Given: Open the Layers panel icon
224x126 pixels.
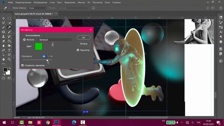Looking at the screenshot, I should click(x=221, y=42).
